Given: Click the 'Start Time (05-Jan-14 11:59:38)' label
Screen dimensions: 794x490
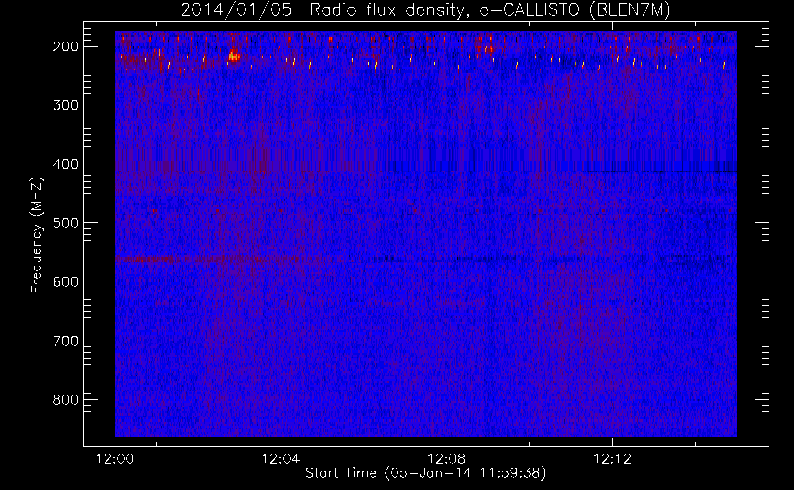Looking at the screenshot, I should click(425, 473).
